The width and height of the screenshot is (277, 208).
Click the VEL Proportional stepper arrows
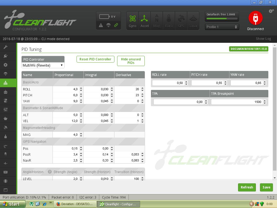(81, 121)
